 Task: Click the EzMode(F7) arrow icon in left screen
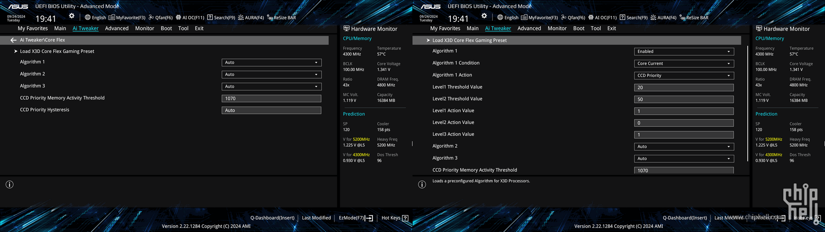(x=369, y=218)
